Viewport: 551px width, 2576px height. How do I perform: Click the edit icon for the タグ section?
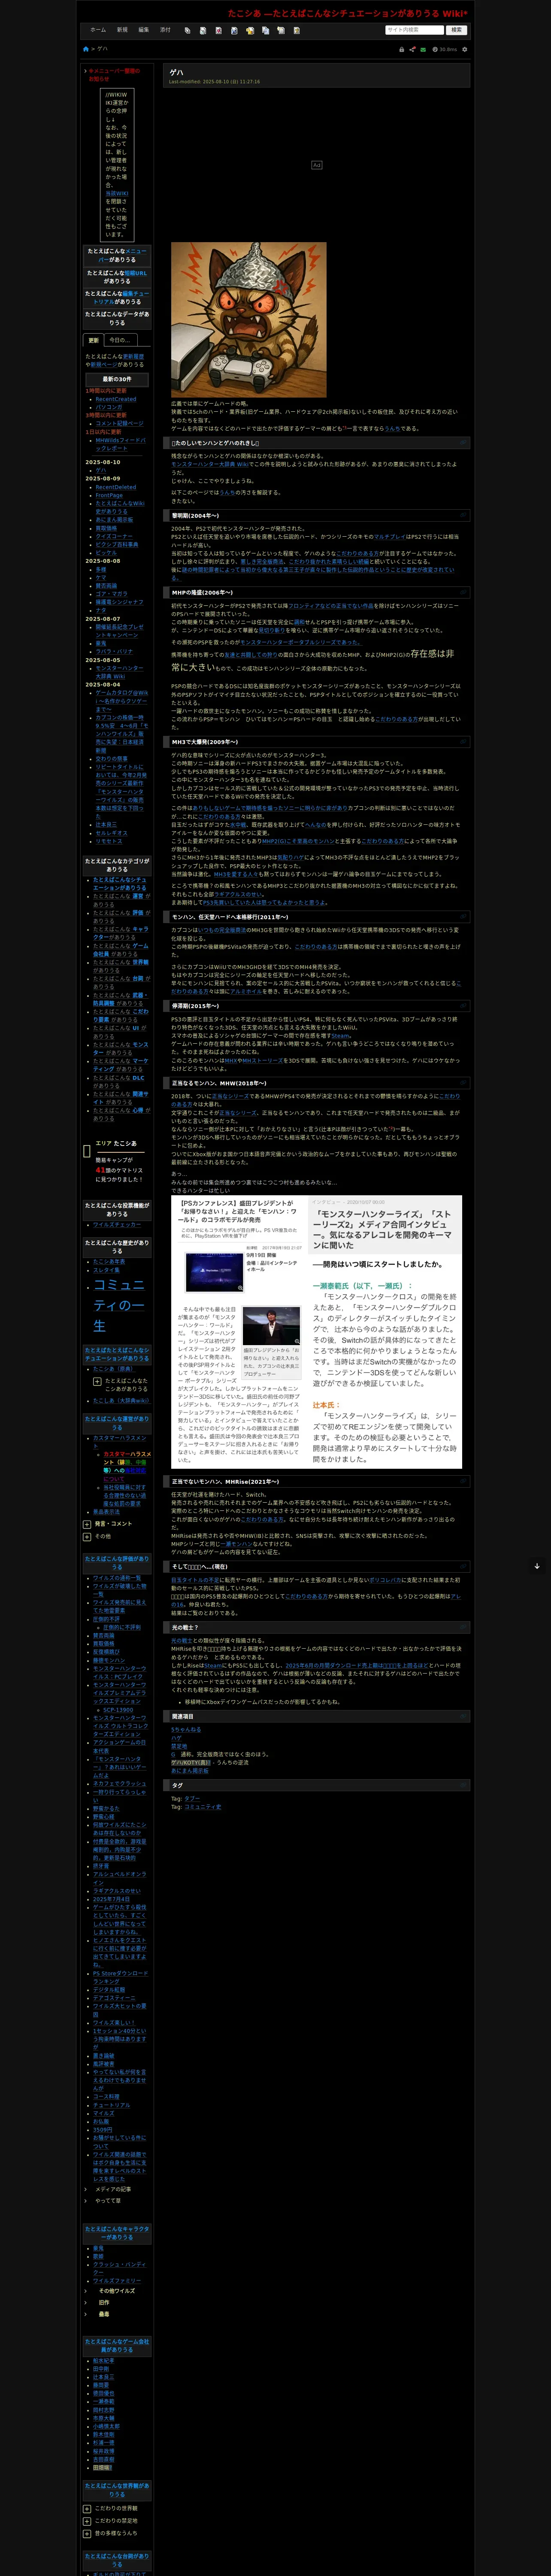[463, 1785]
